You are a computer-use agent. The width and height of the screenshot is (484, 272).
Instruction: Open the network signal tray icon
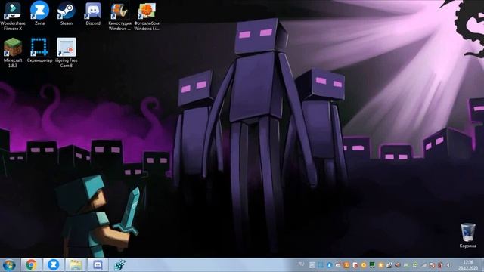click(423, 265)
